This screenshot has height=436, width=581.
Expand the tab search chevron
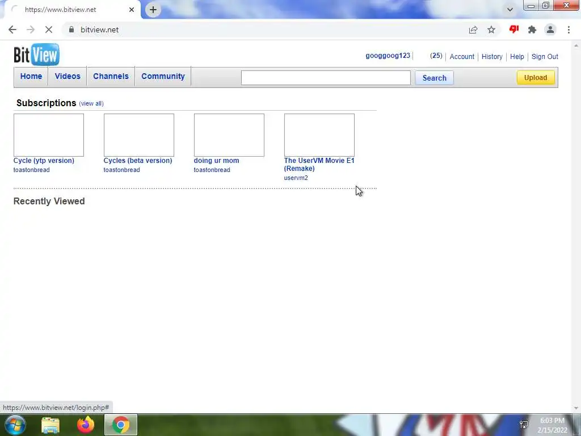[x=510, y=10]
